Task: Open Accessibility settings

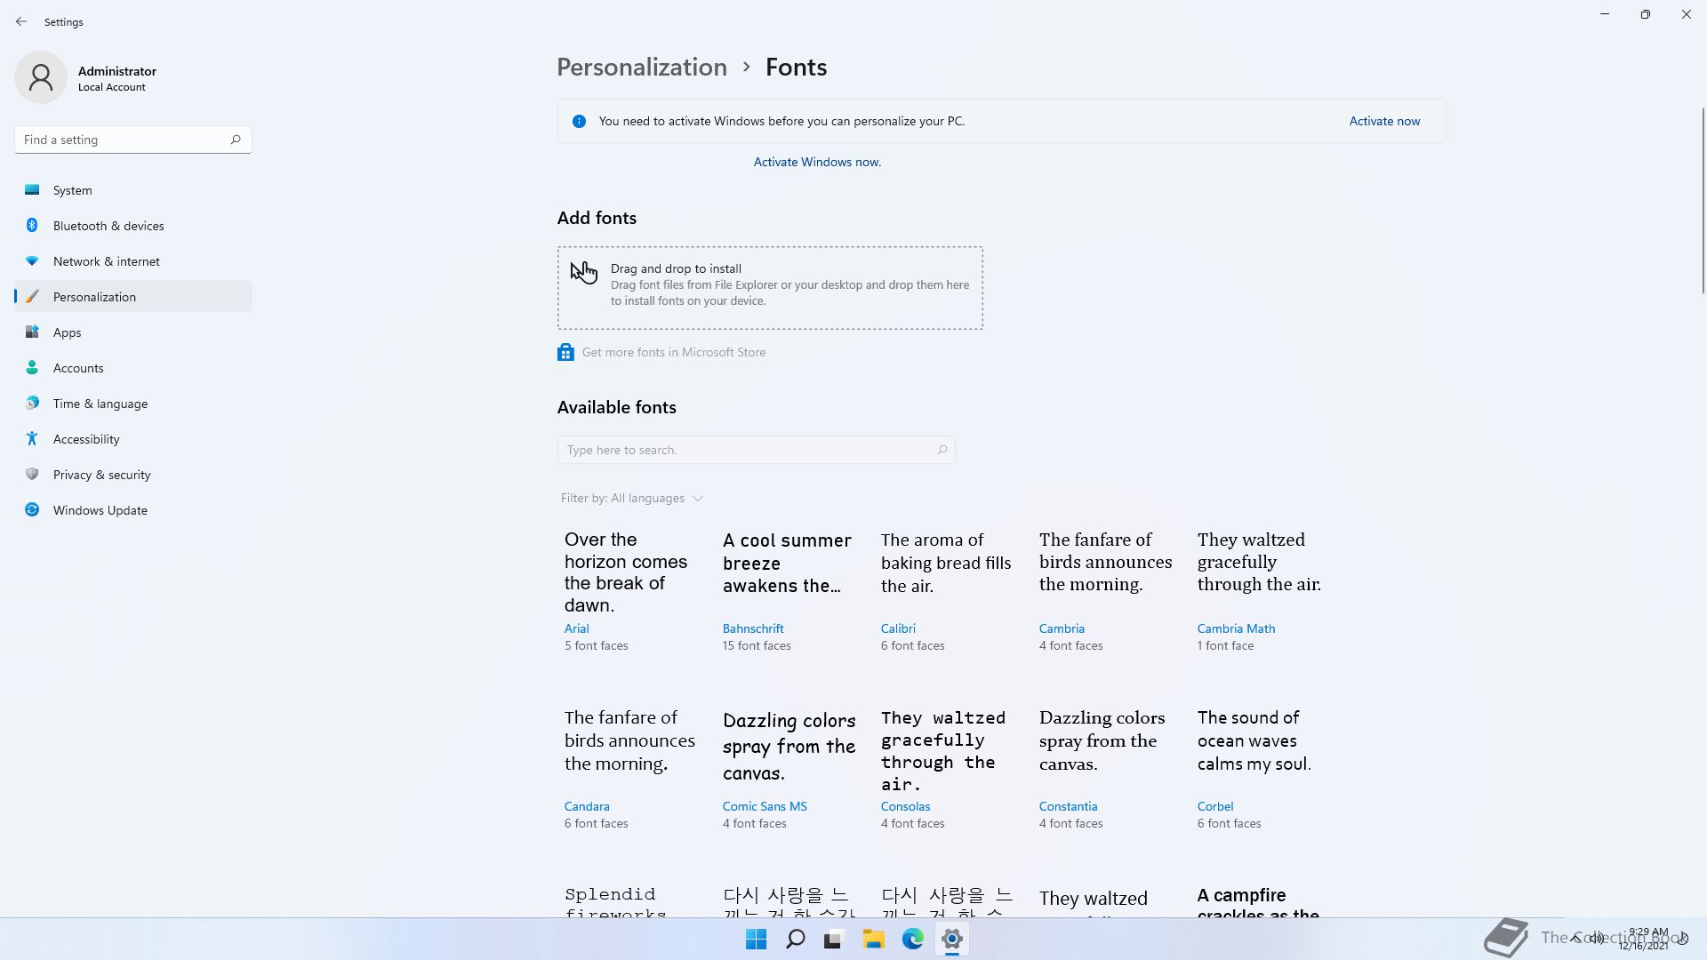Action: tap(86, 439)
